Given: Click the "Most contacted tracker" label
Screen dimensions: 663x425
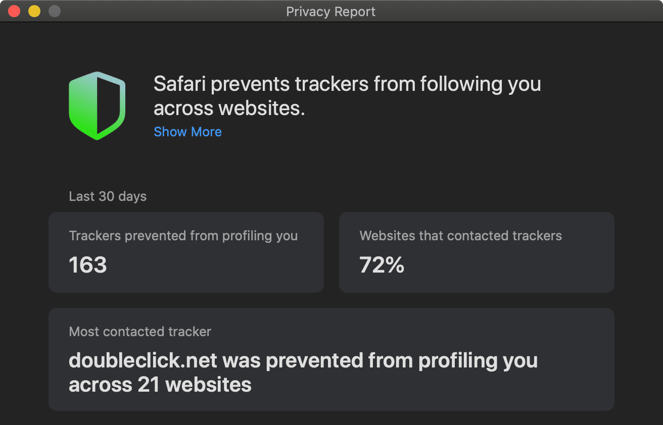Looking at the screenshot, I should [x=140, y=332].
